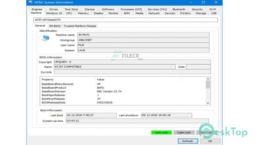Toggle the Num Lock indicator
255x145 pixels.
click(x=161, y=132)
